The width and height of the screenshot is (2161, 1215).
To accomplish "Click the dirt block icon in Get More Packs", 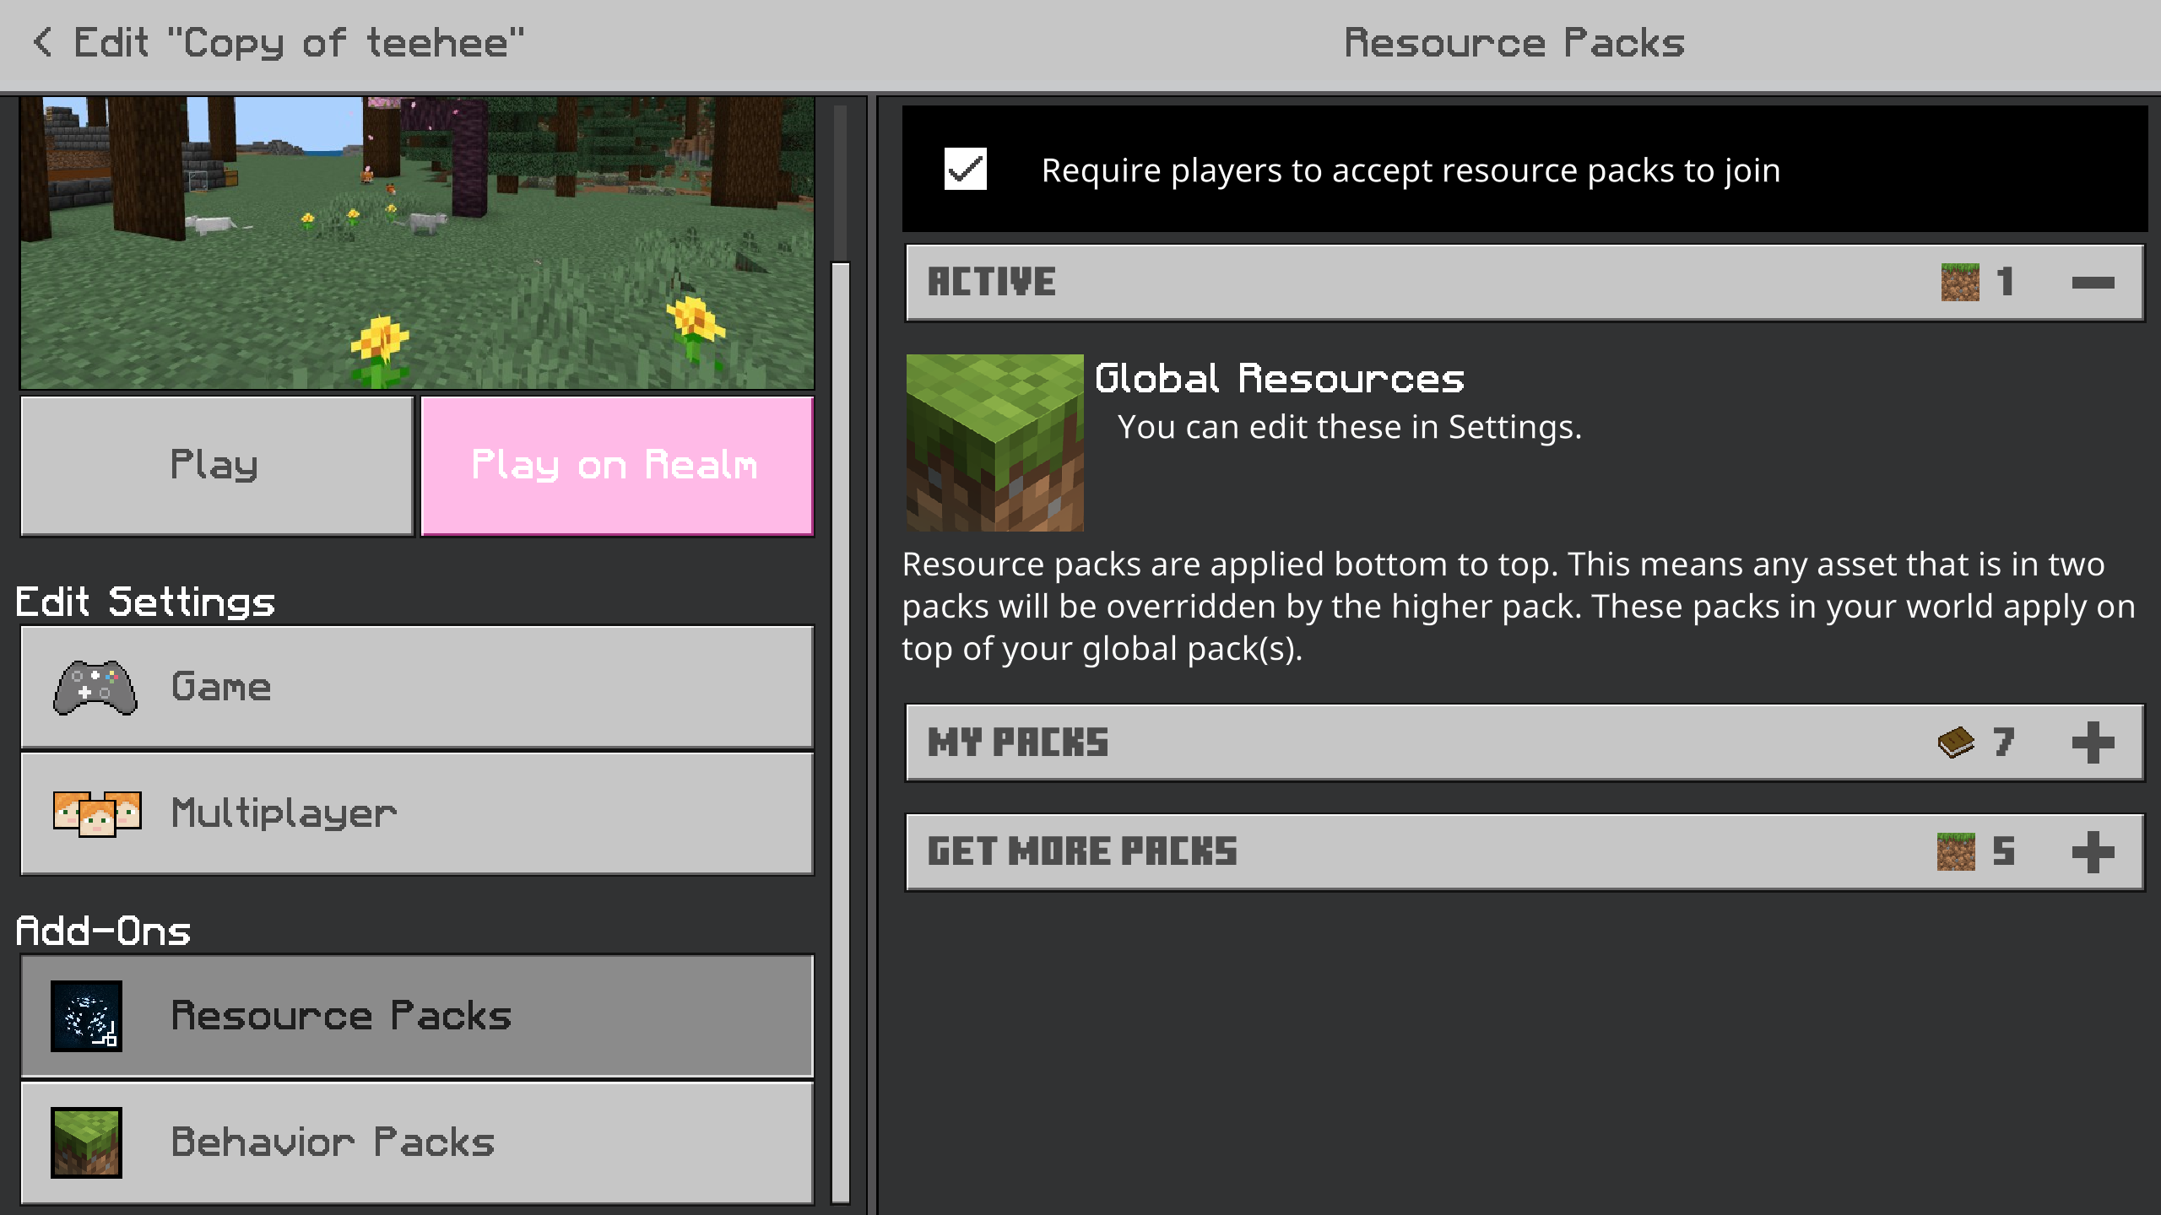I will pos(1955,852).
